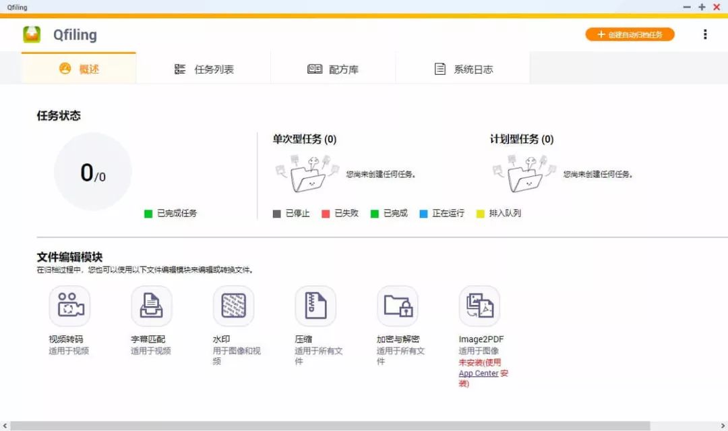Click the green 已完成 legend swatch
The width and height of the screenshot is (728, 431).
[x=374, y=214]
